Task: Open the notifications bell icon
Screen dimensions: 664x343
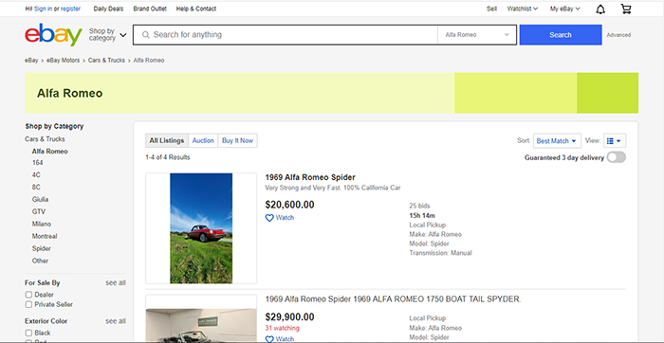Action: click(600, 9)
